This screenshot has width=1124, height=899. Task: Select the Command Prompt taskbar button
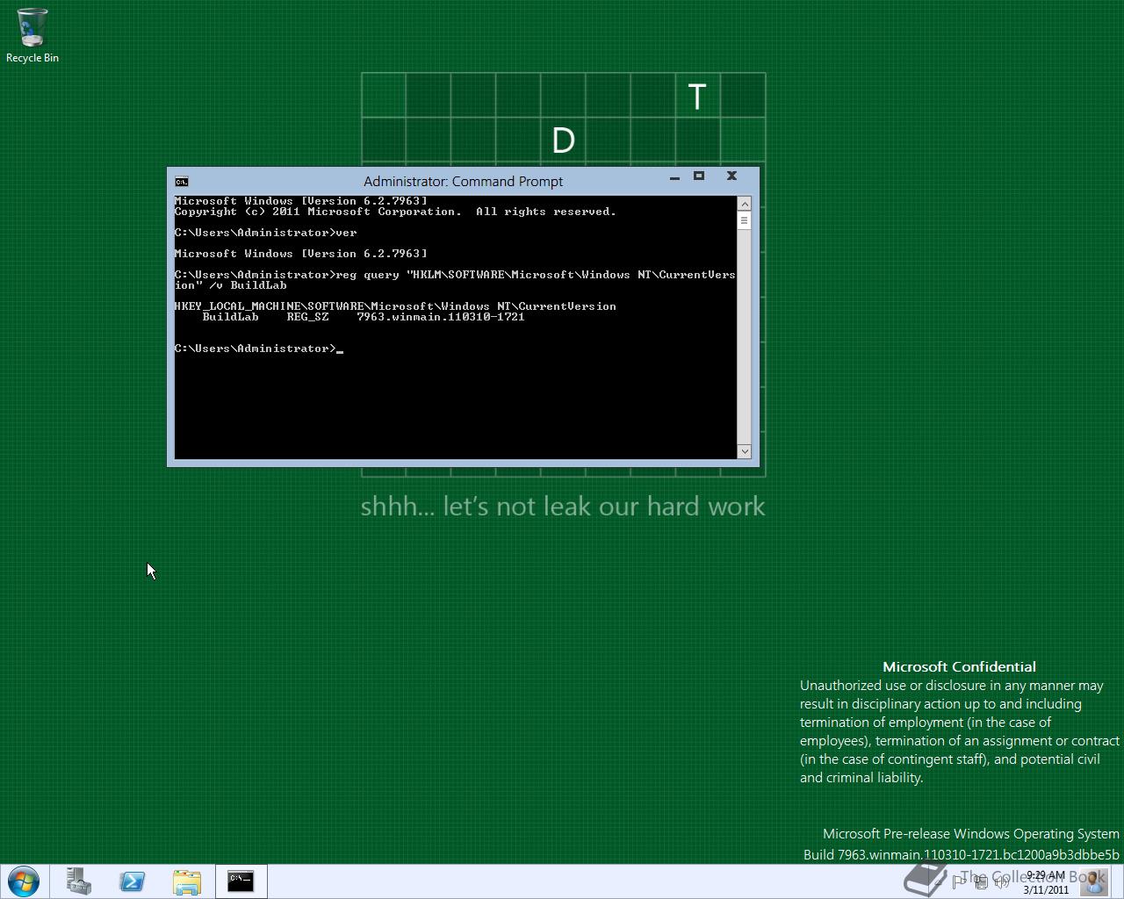pos(241,881)
